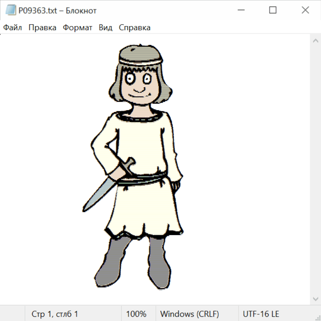Click the Windows (CRLF) line ending indicator
Image resolution: width=321 pixels, height=321 pixels.
pyautogui.click(x=189, y=314)
